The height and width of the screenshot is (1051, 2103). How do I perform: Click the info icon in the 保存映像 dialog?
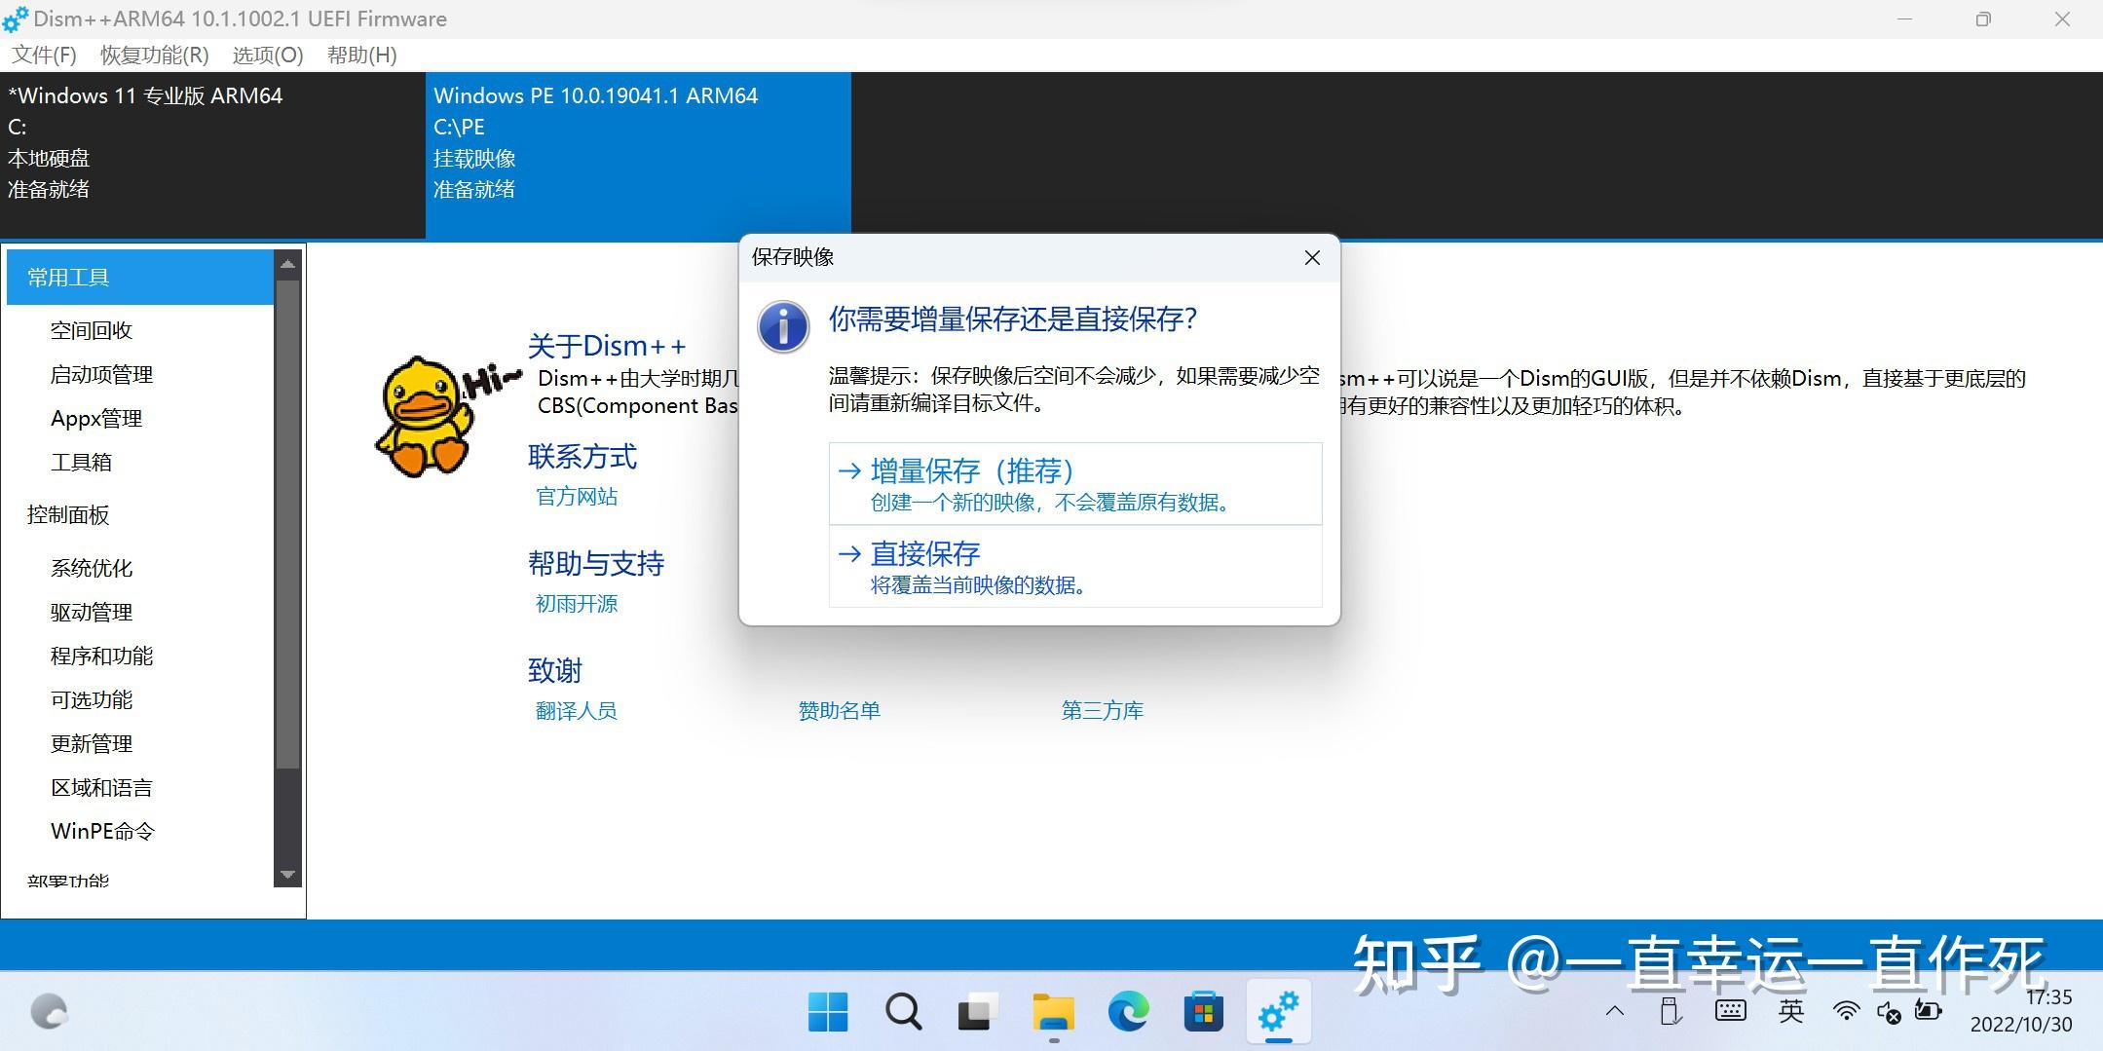tap(782, 326)
